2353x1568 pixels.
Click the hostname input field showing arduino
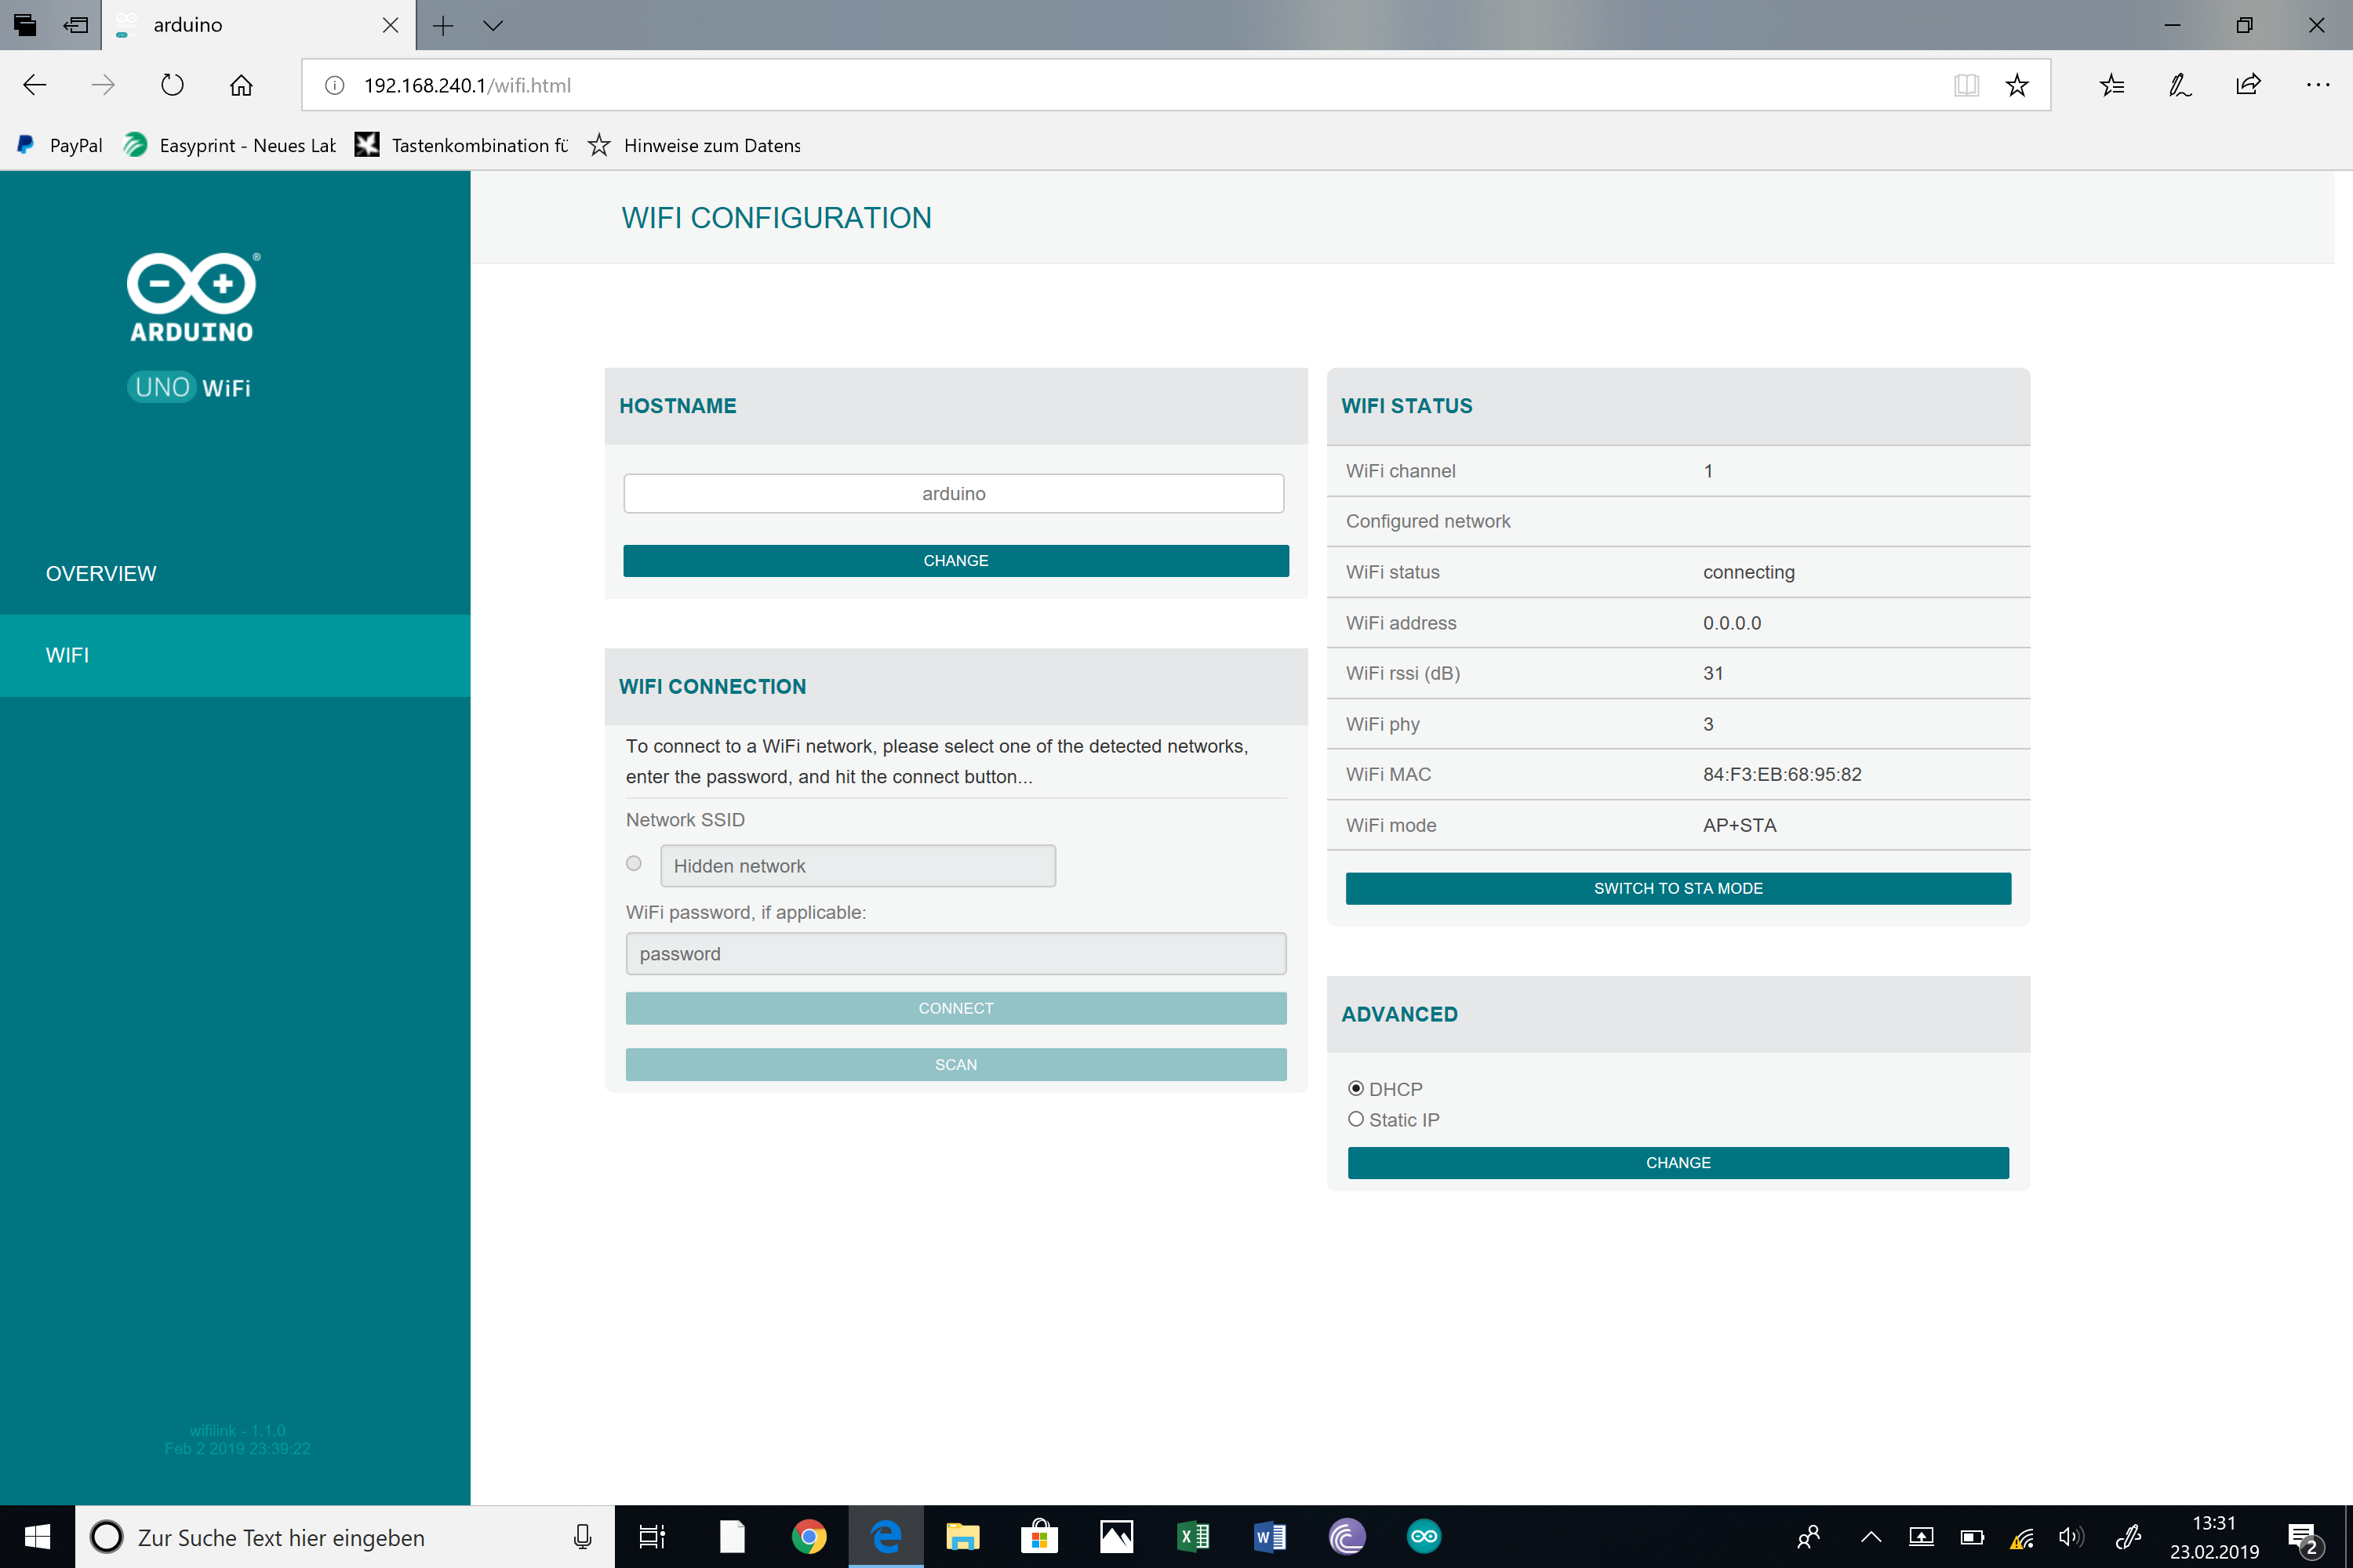(x=954, y=493)
